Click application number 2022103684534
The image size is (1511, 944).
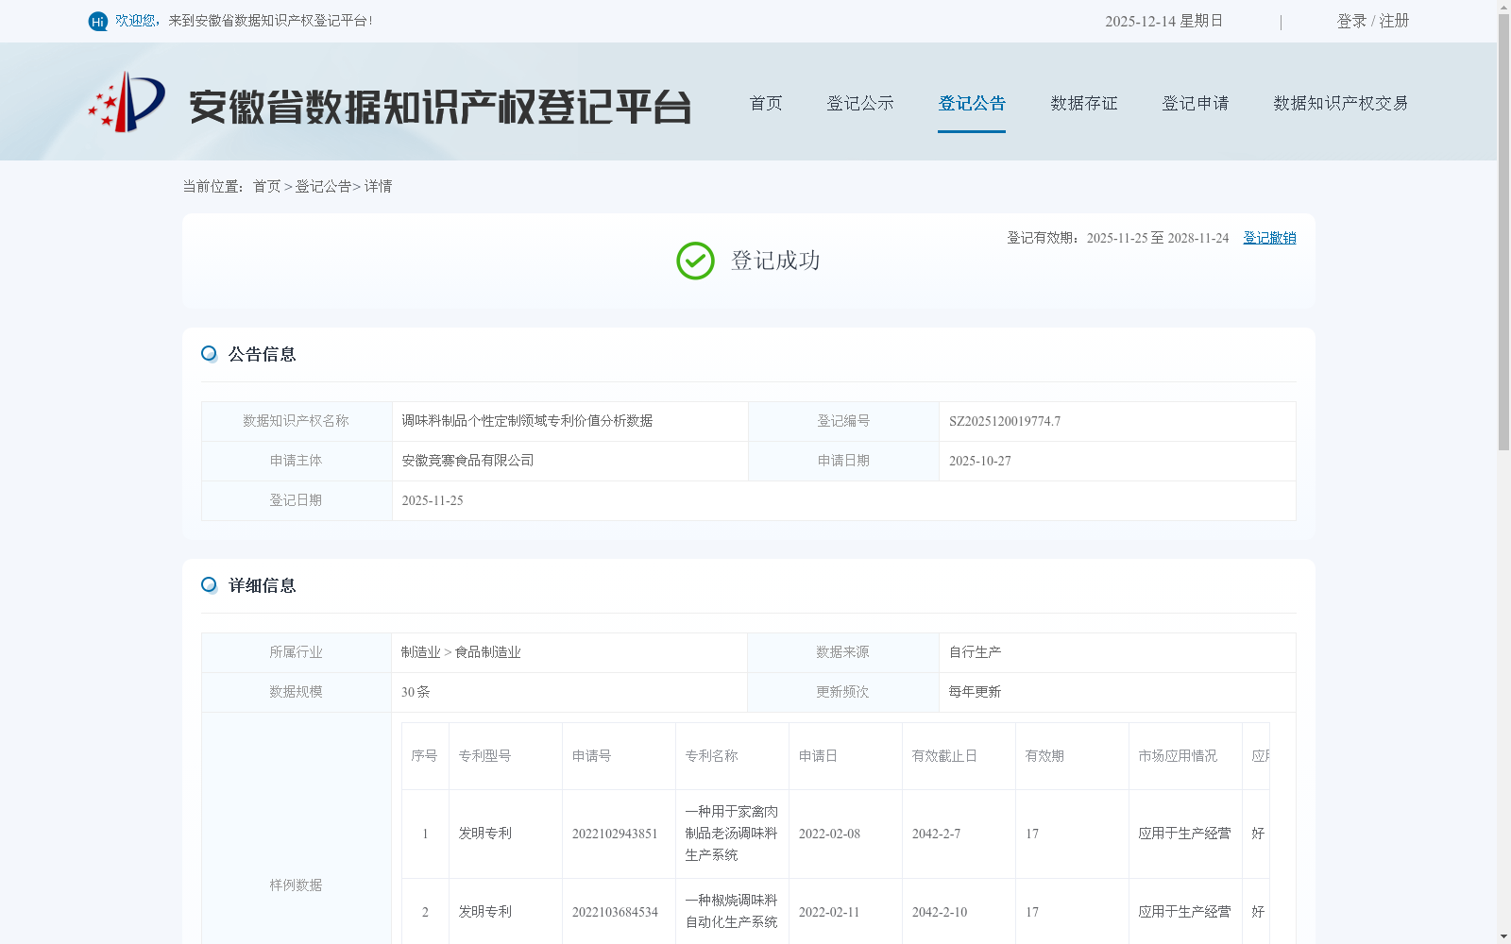coord(615,913)
